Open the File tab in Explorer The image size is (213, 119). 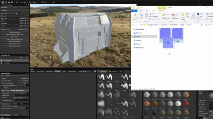click(x=134, y=11)
